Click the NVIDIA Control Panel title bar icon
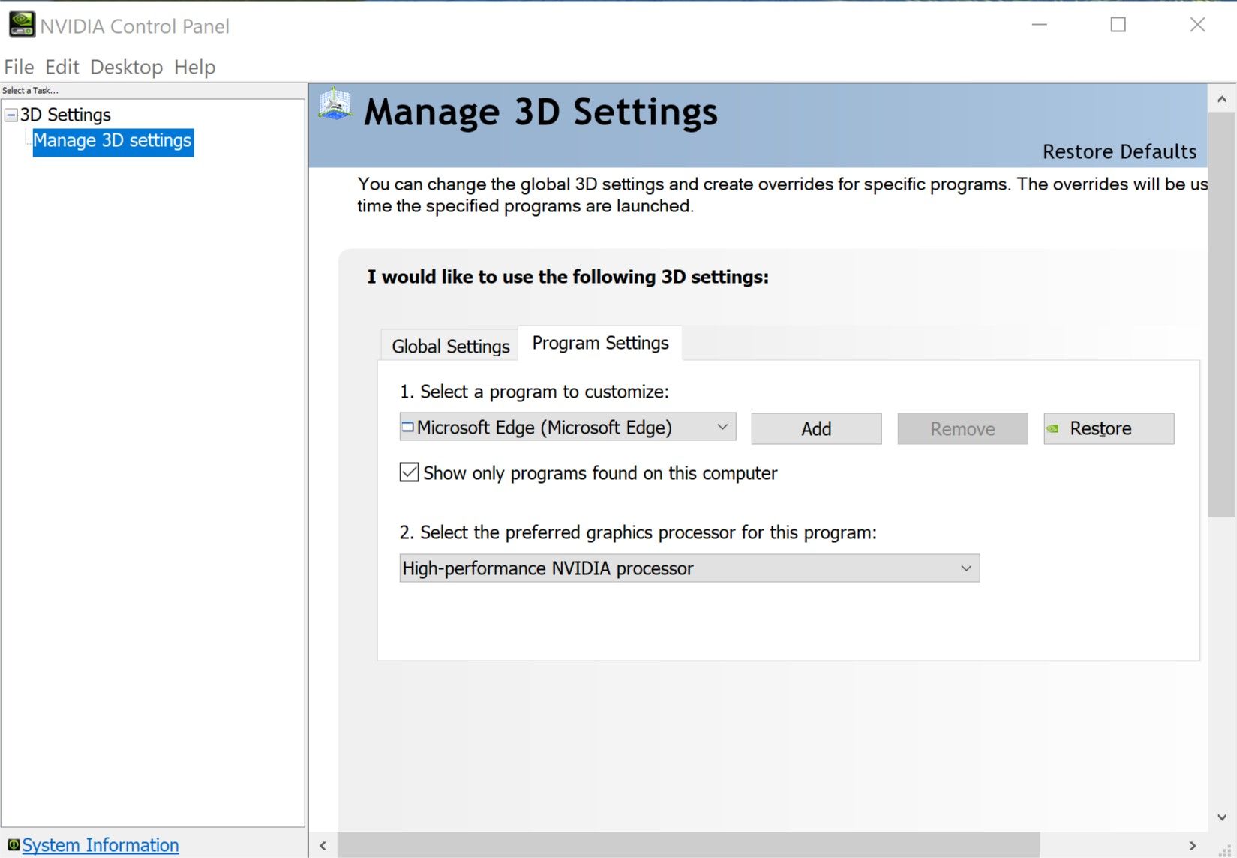The height and width of the screenshot is (858, 1237). coord(22,25)
